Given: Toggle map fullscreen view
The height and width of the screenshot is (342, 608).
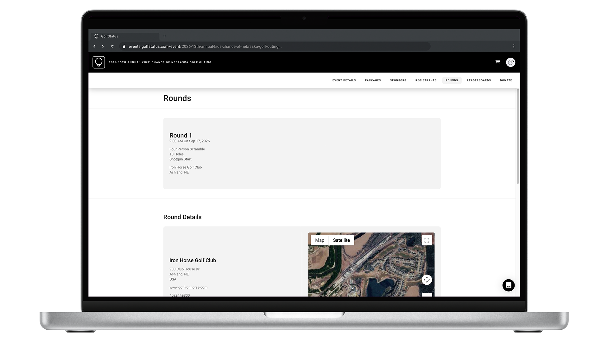Looking at the screenshot, I should tap(427, 240).
